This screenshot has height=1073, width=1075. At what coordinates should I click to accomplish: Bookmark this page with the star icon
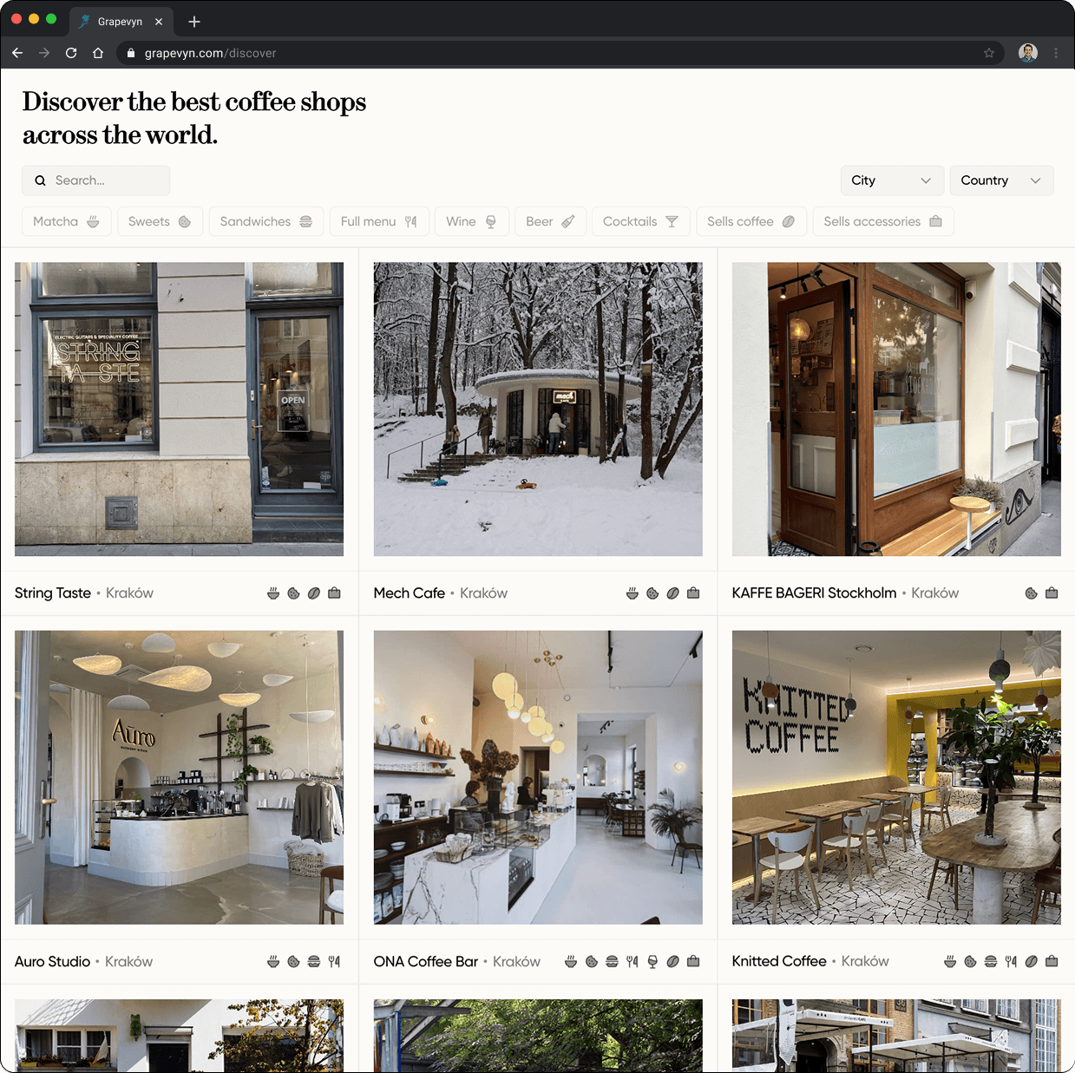989,53
